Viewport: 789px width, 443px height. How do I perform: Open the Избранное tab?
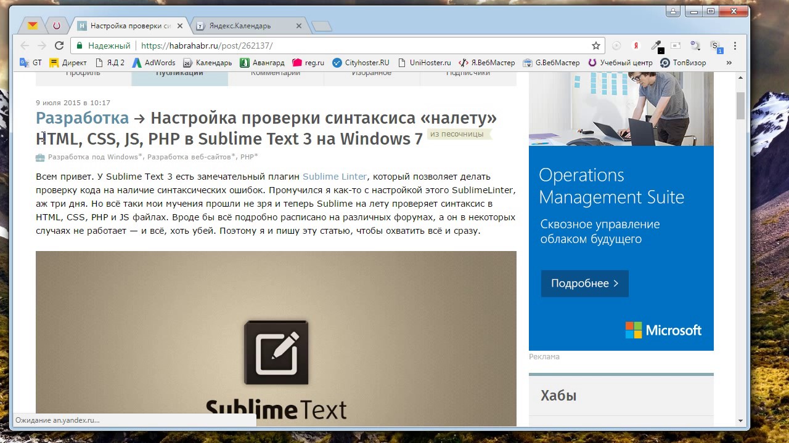tap(372, 78)
